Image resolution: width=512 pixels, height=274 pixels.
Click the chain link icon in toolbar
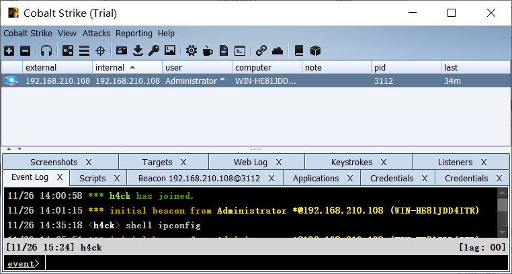point(261,50)
